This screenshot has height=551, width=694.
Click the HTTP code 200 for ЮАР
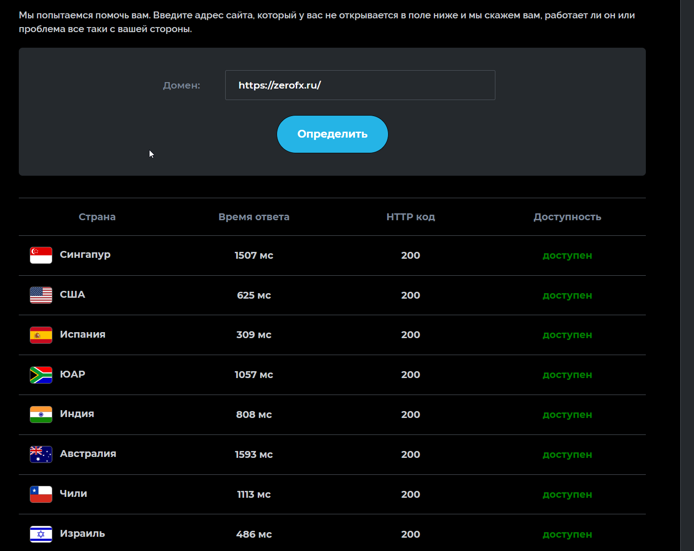(x=411, y=375)
